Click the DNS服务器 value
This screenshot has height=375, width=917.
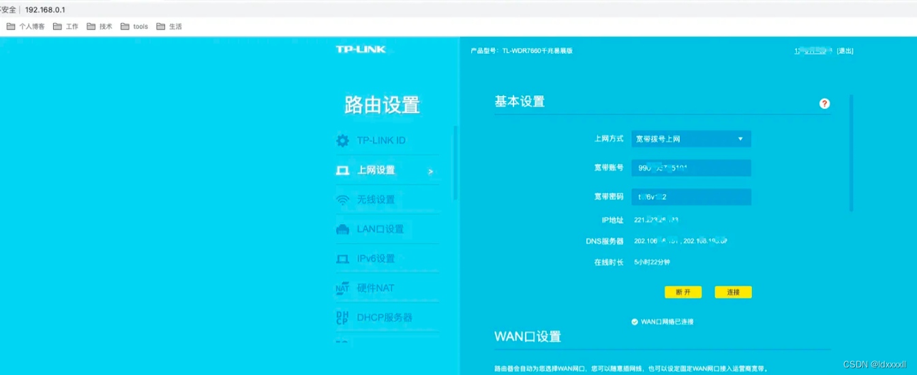680,241
